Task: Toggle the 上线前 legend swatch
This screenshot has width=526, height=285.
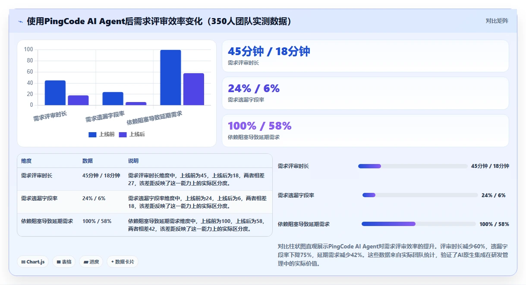Action: [92, 135]
